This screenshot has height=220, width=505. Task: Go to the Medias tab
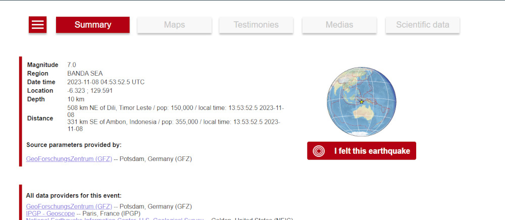(339, 25)
